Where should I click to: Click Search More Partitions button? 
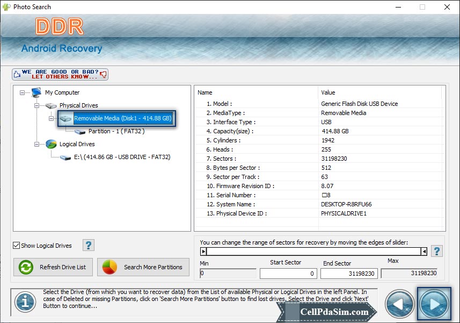pos(143,267)
